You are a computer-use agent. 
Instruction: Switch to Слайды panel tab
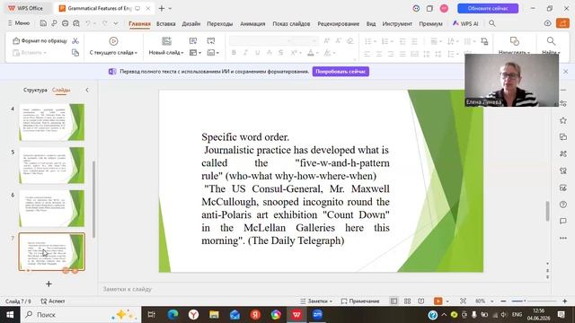tap(61, 90)
